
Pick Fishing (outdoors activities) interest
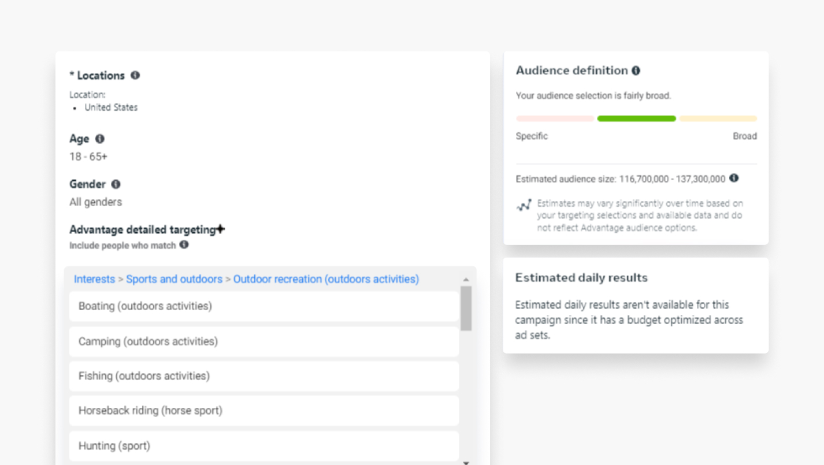(x=263, y=376)
